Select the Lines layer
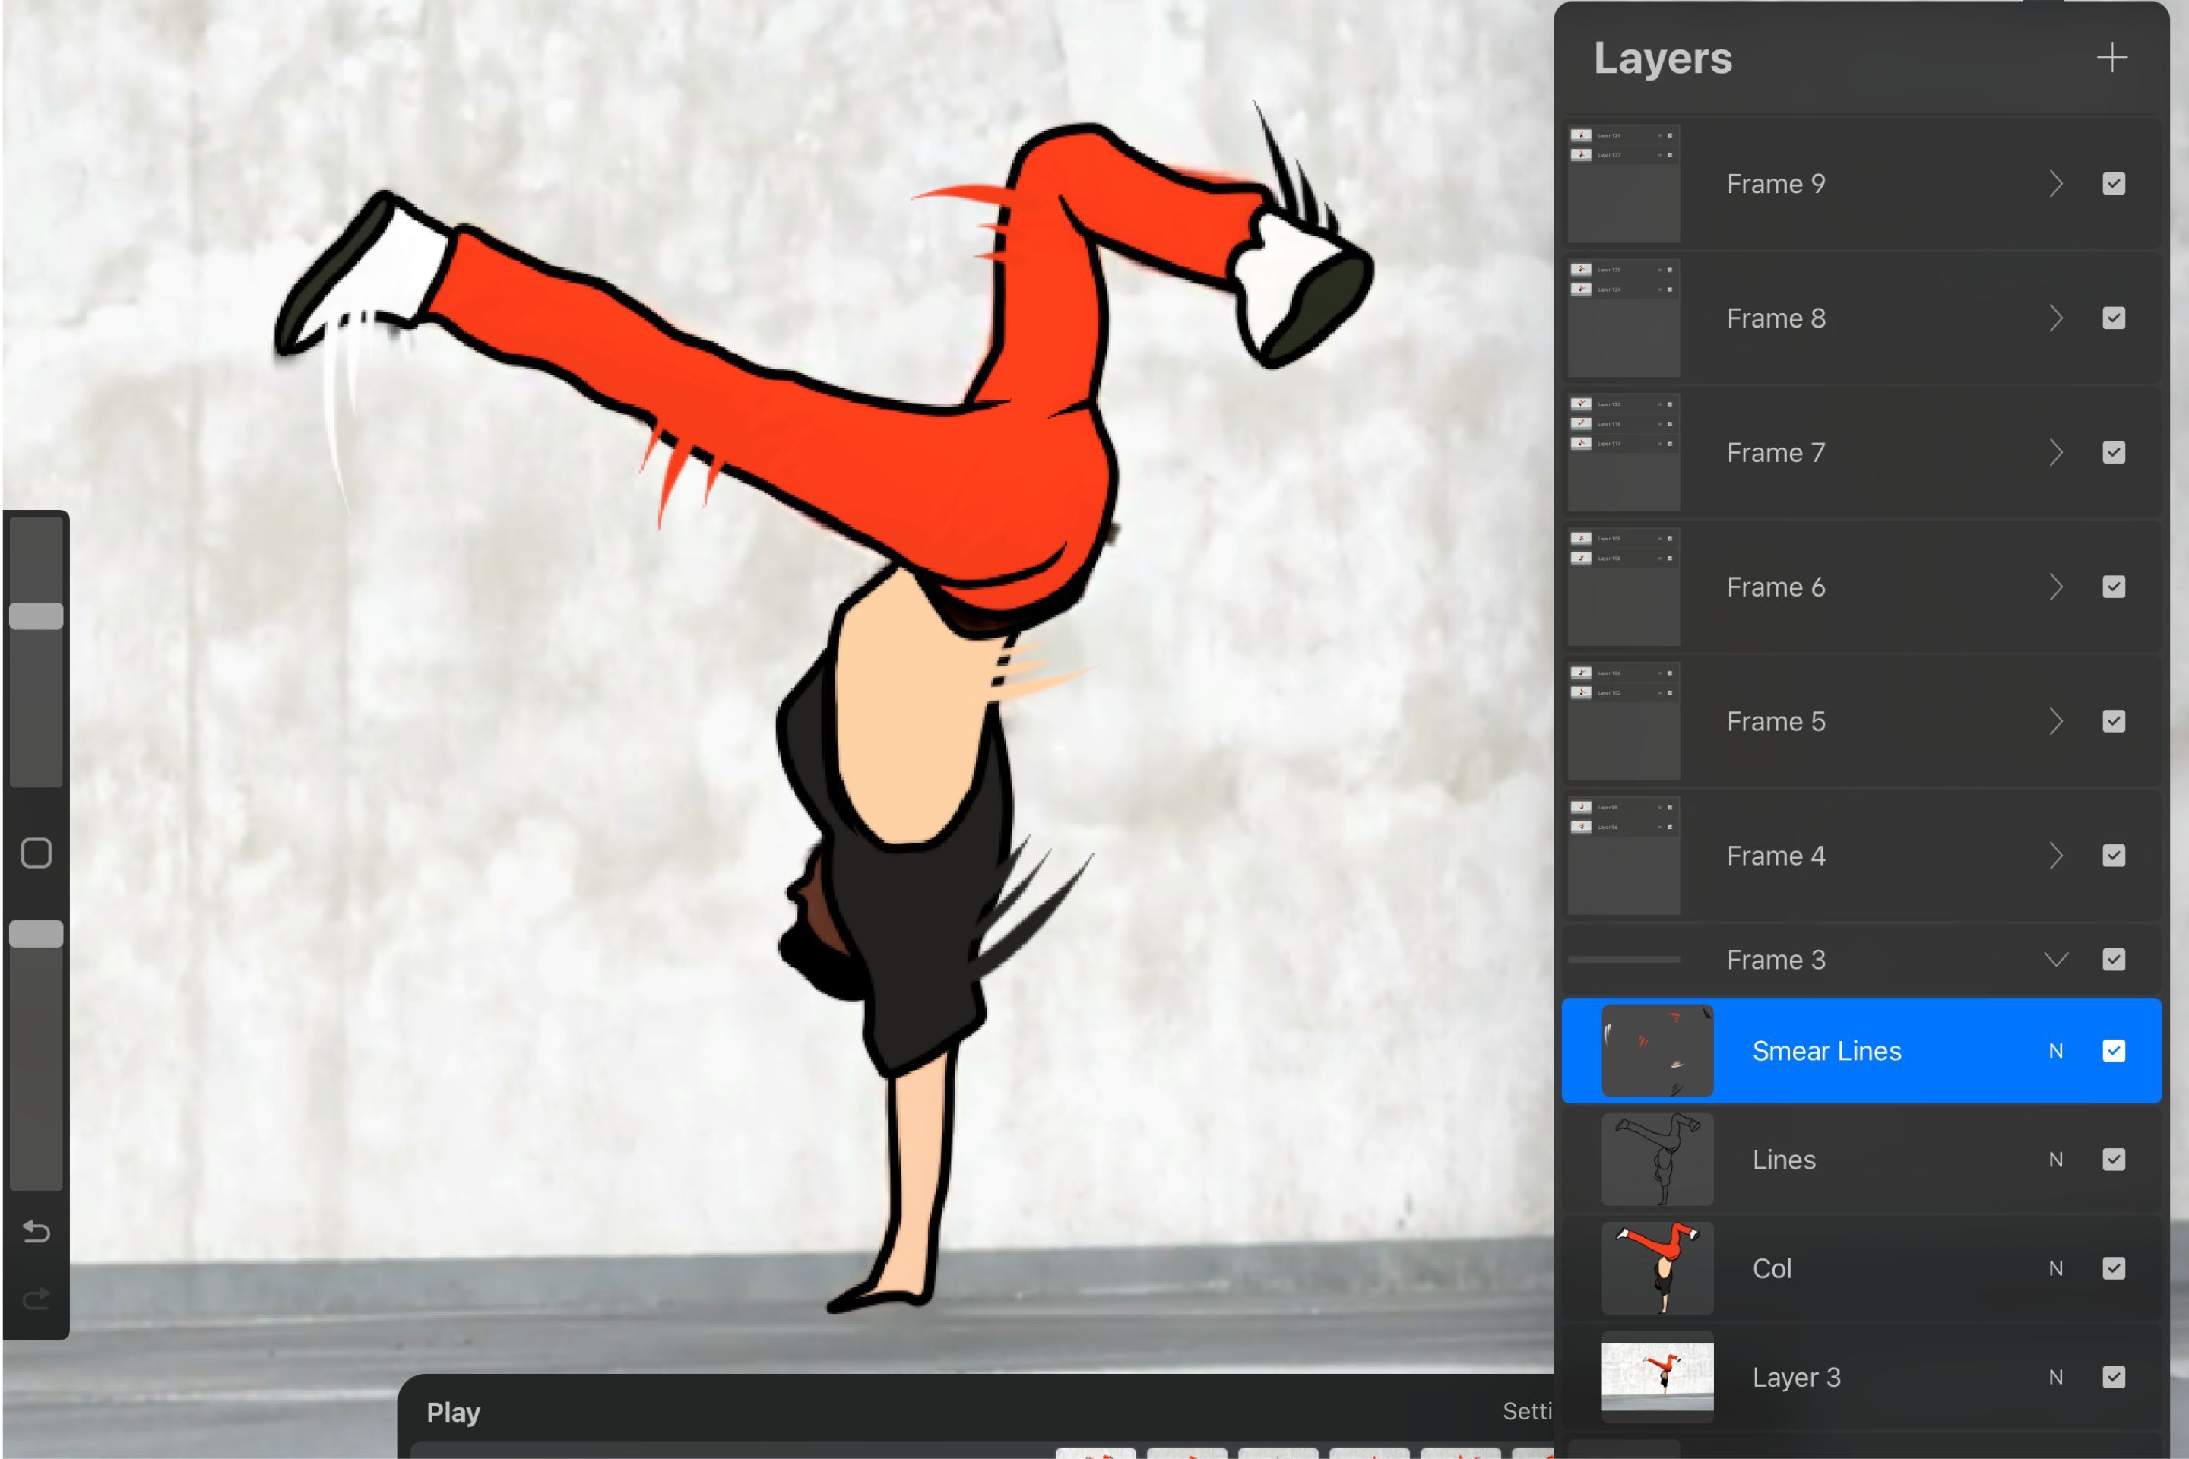Screen dimensions: 2189x1459 pyautogui.click(x=1824, y=1160)
